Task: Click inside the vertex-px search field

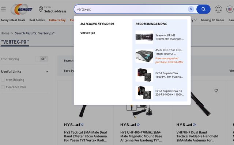Action: click(131, 9)
